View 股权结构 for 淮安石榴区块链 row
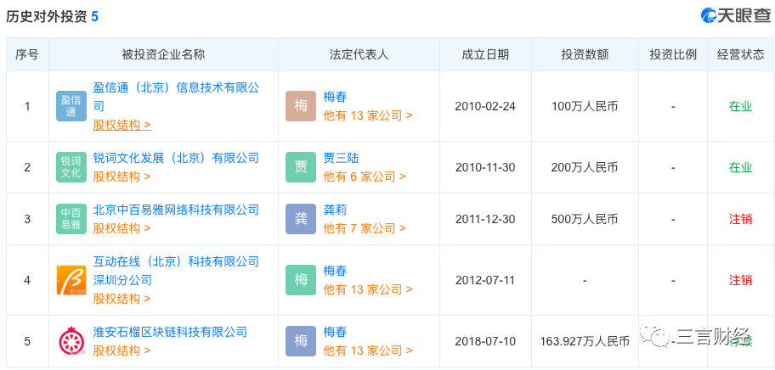This screenshot has width=775, height=370. [x=122, y=350]
